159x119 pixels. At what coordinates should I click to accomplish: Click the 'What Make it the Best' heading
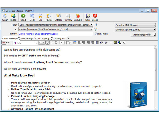[19, 76]
